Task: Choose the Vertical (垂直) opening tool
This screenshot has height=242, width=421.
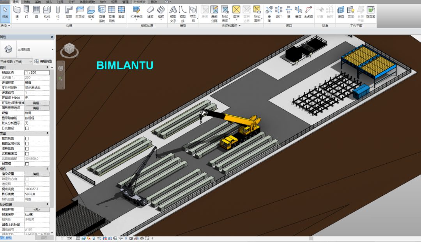Action: (298, 12)
